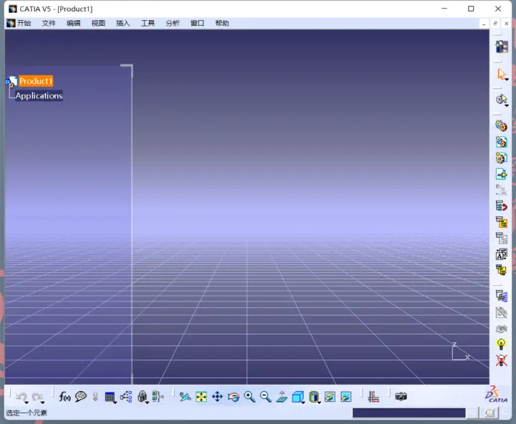The image size is (516, 424).
Task: Toggle Swap Visible Space icon
Action: (x=346, y=397)
